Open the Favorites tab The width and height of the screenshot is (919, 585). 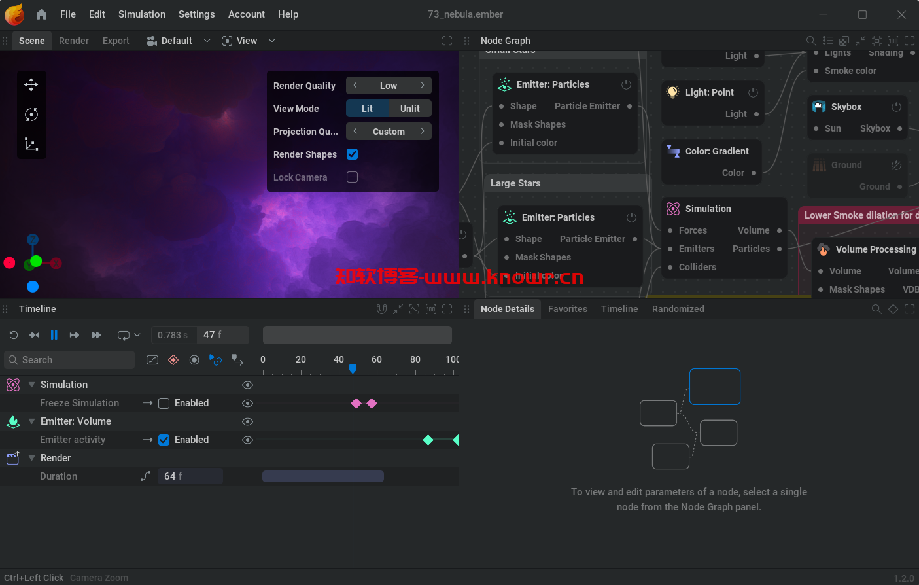pos(568,309)
